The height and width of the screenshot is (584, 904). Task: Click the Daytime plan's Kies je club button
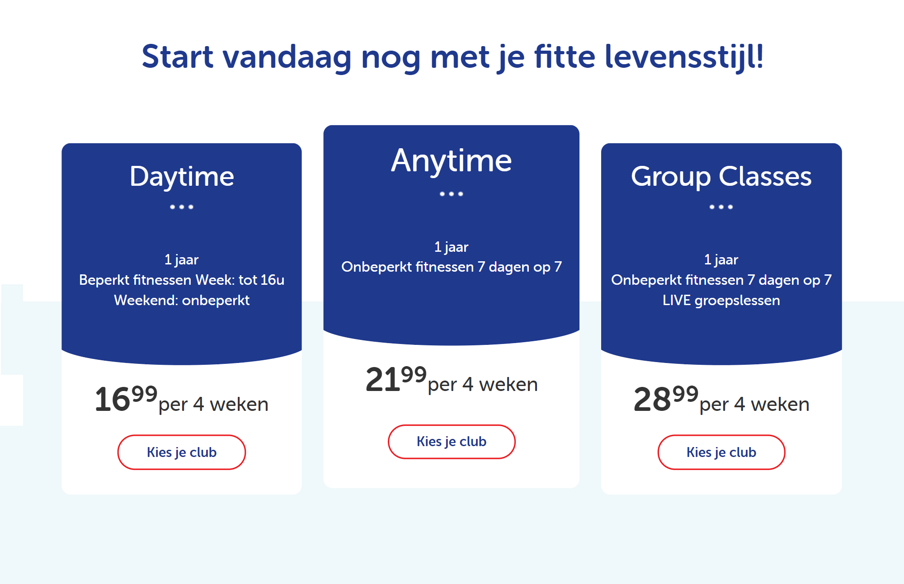tap(181, 452)
